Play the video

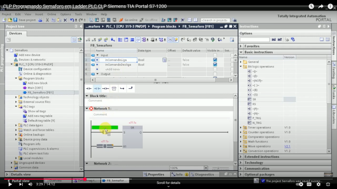point(10,184)
